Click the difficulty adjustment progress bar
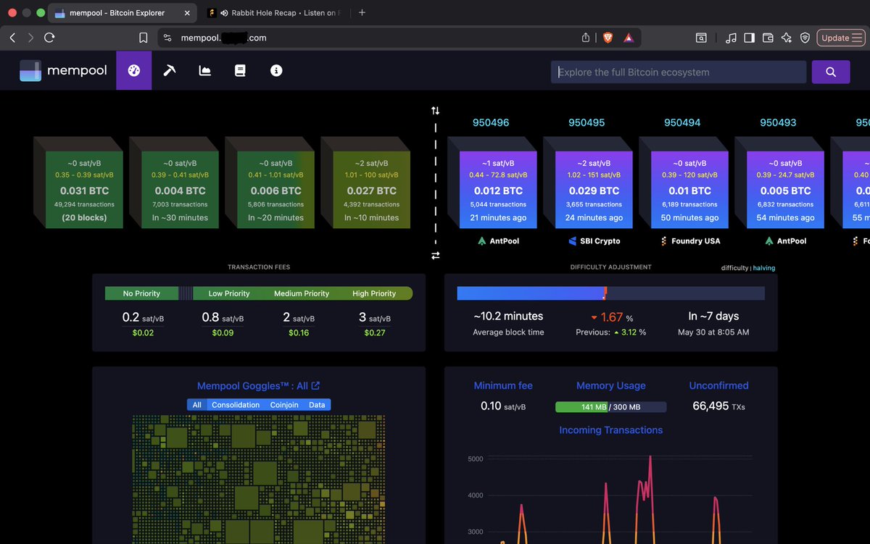 pyautogui.click(x=610, y=293)
